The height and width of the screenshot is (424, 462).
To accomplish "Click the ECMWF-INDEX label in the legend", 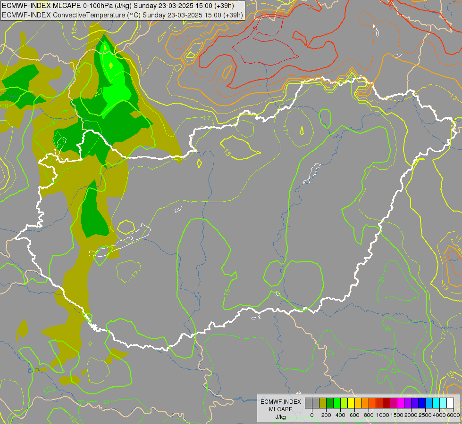I will 281,402.
